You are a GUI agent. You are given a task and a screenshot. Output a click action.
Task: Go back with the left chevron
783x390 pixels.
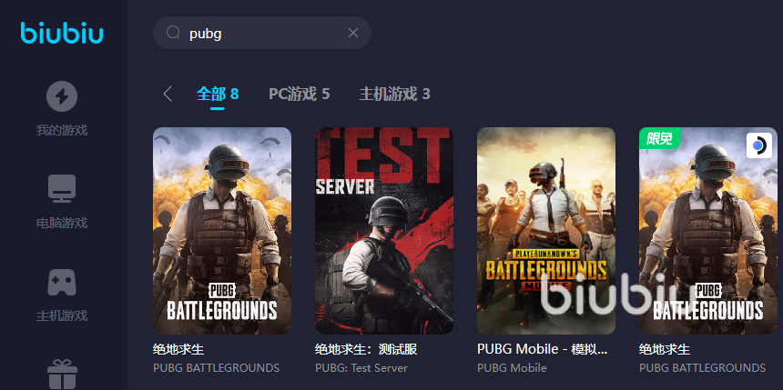[168, 94]
